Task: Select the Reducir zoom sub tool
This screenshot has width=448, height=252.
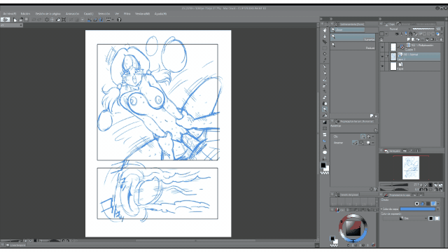Action: click(353, 46)
